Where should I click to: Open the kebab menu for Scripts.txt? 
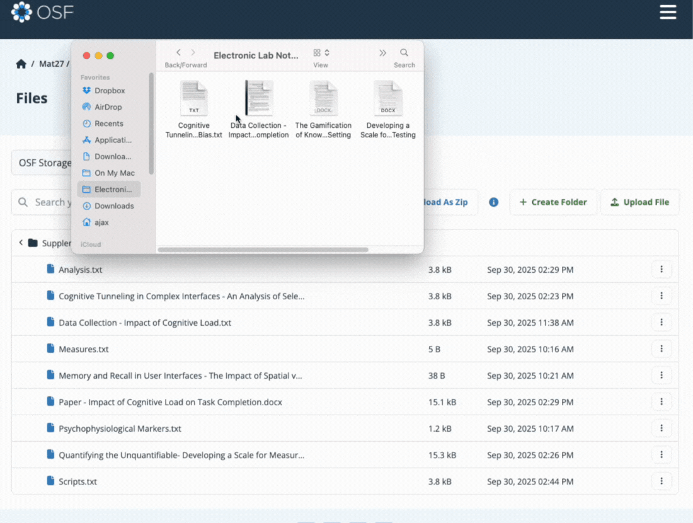pyautogui.click(x=661, y=481)
